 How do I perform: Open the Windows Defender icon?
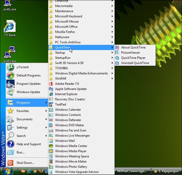coord(51,120)
